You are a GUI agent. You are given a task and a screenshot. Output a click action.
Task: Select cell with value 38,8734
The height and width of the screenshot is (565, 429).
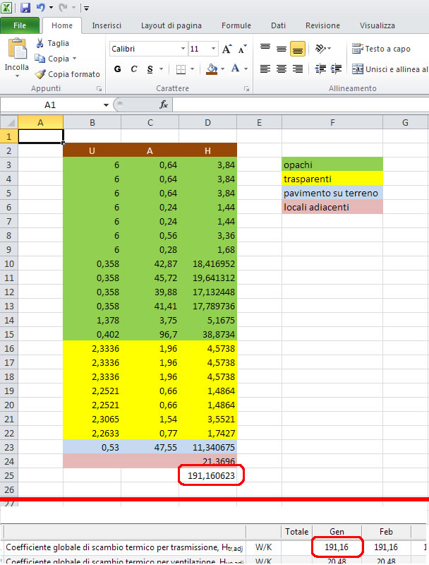pyautogui.click(x=207, y=334)
